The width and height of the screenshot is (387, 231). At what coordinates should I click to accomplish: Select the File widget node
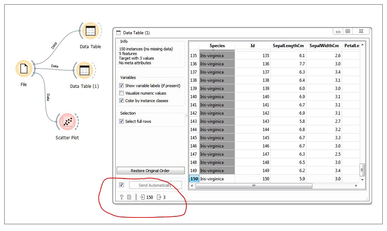[24, 68]
